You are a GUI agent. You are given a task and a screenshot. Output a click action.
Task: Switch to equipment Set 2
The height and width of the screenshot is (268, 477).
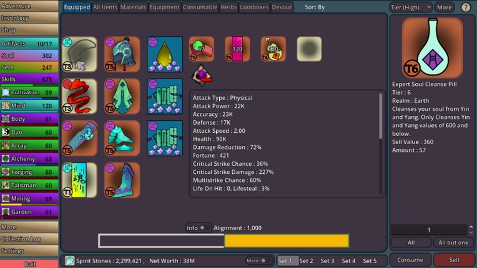[x=306, y=261]
